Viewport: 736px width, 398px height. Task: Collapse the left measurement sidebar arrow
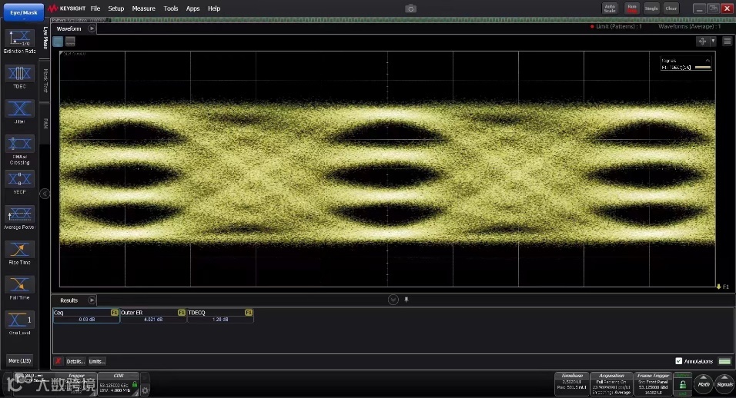click(x=45, y=194)
